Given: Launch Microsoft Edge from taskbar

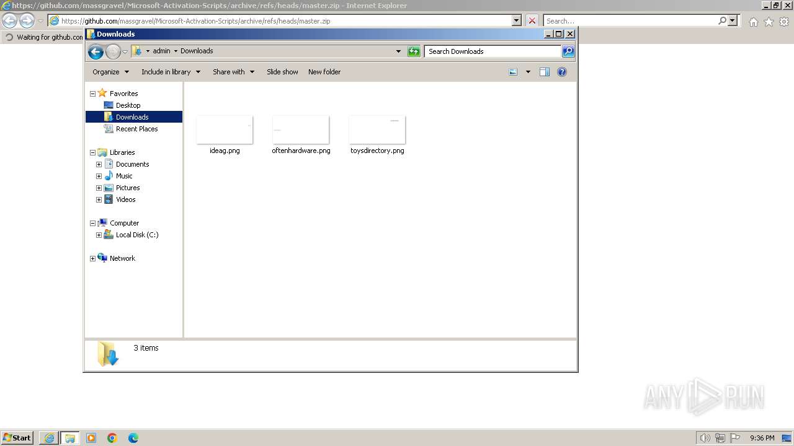Looking at the screenshot, I should coord(133,438).
